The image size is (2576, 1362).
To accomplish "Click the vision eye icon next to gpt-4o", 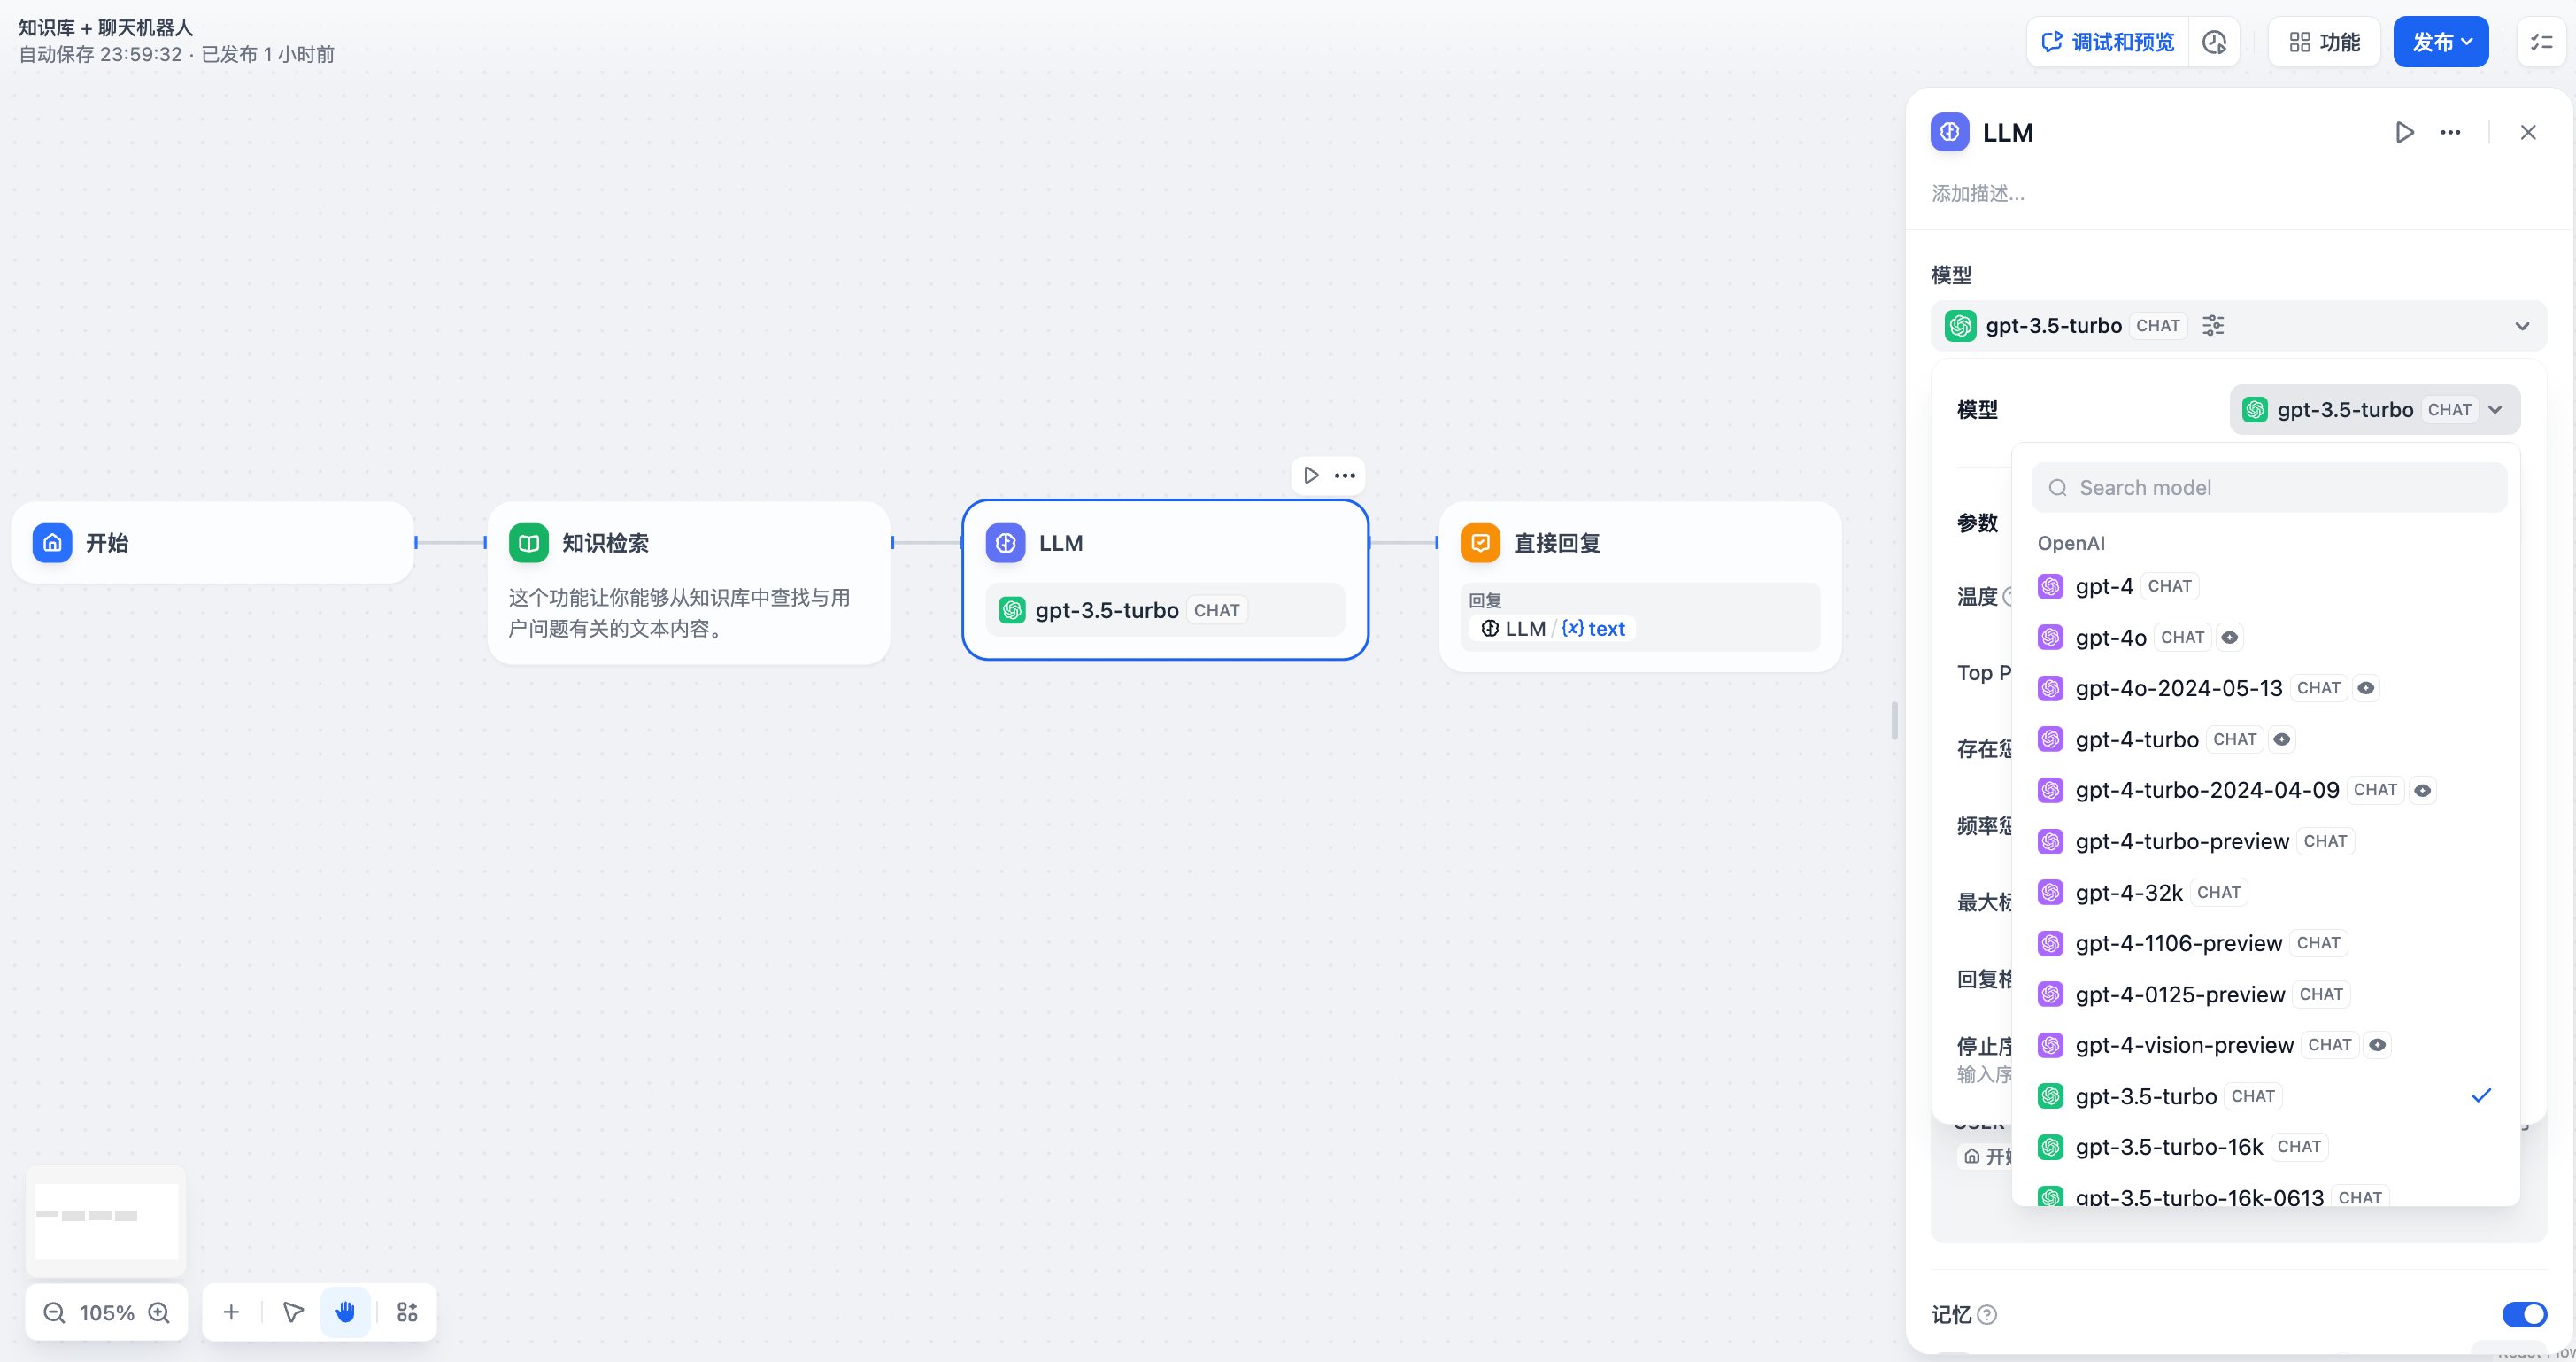I will (x=2229, y=638).
